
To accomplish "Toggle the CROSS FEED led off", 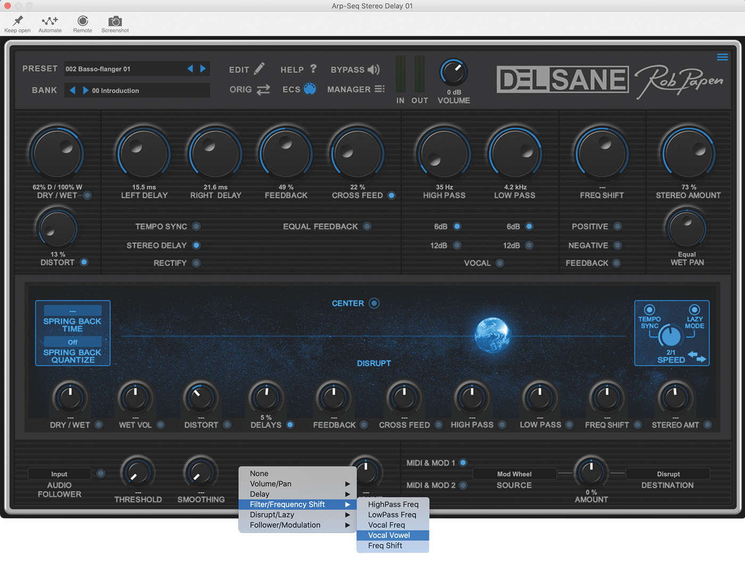I will point(392,195).
